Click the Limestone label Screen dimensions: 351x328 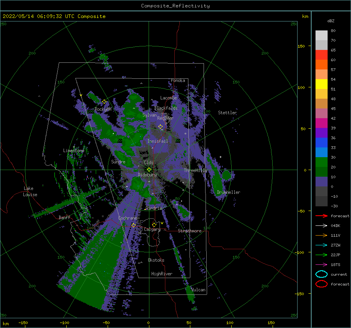pyautogui.click(x=74, y=151)
